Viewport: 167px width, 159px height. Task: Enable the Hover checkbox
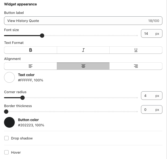(x=6, y=153)
